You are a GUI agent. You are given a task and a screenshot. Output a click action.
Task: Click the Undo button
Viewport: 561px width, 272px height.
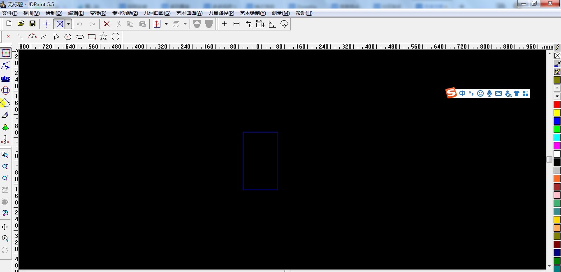tap(80, 23)
